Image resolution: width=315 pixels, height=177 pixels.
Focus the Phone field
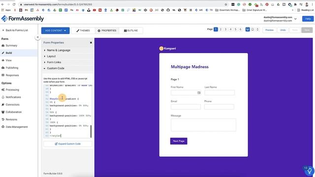[219, 107]
